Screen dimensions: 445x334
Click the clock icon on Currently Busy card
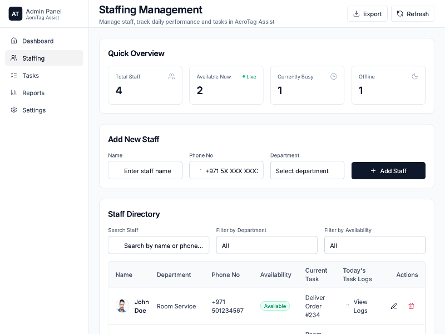[334, 77]
